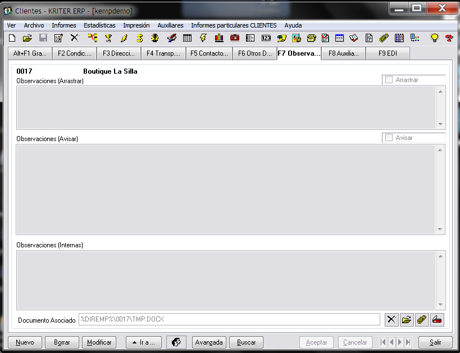The height and width of the screenshot is (353, 460).
Task: Switch to the F2 Condic... tab
Action: pyautogui.click(x=75, y=53)
